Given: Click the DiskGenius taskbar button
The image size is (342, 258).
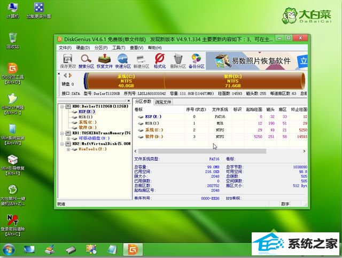Looking at the screenshot, I should click(x=133, y=249).
